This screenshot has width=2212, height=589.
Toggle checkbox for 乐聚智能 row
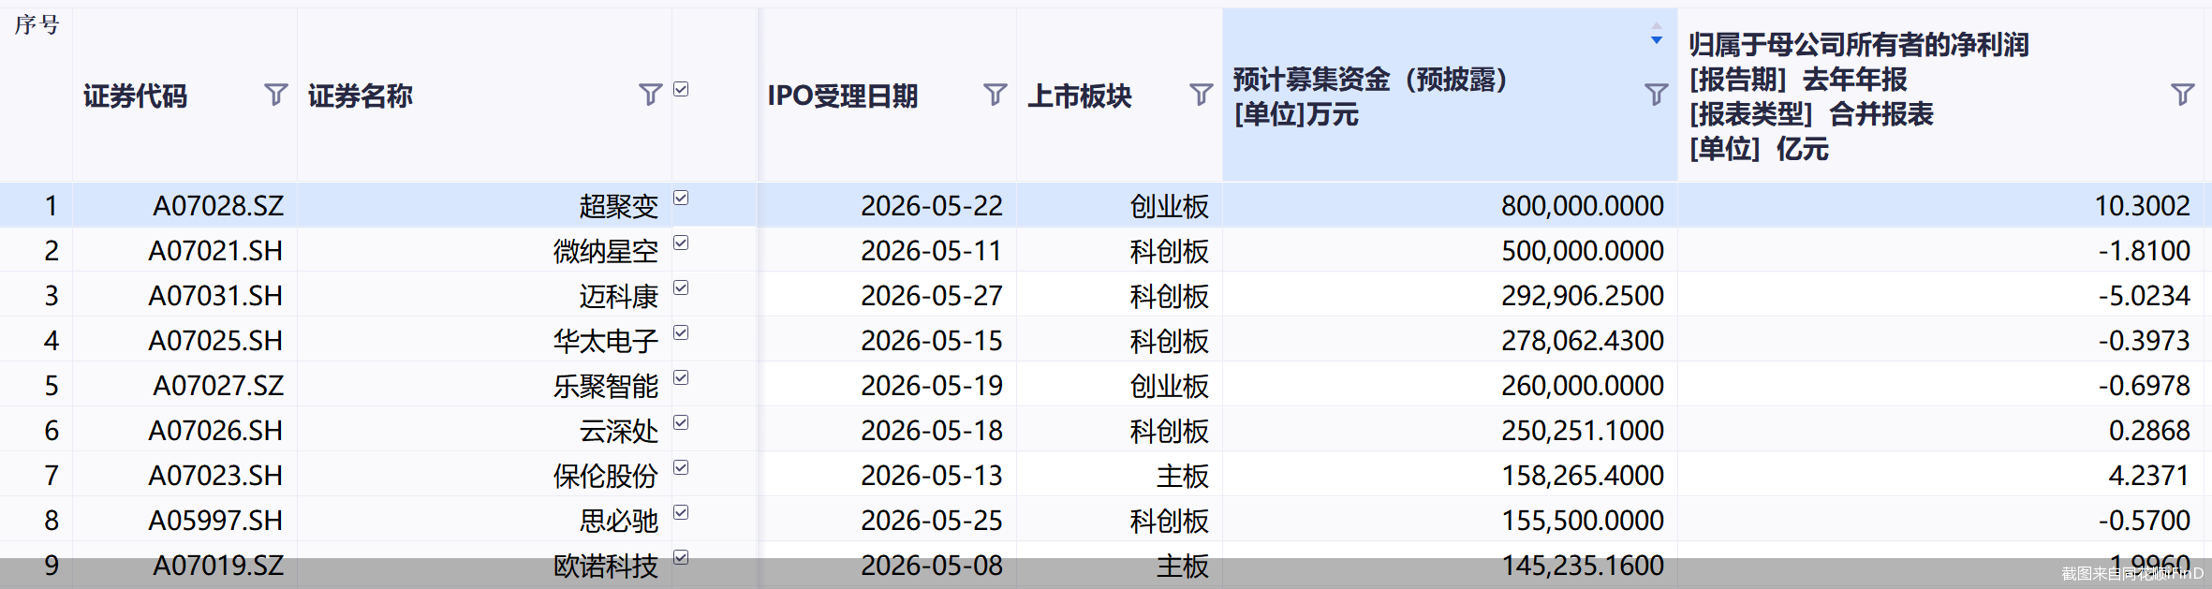[x=681, y=377]
